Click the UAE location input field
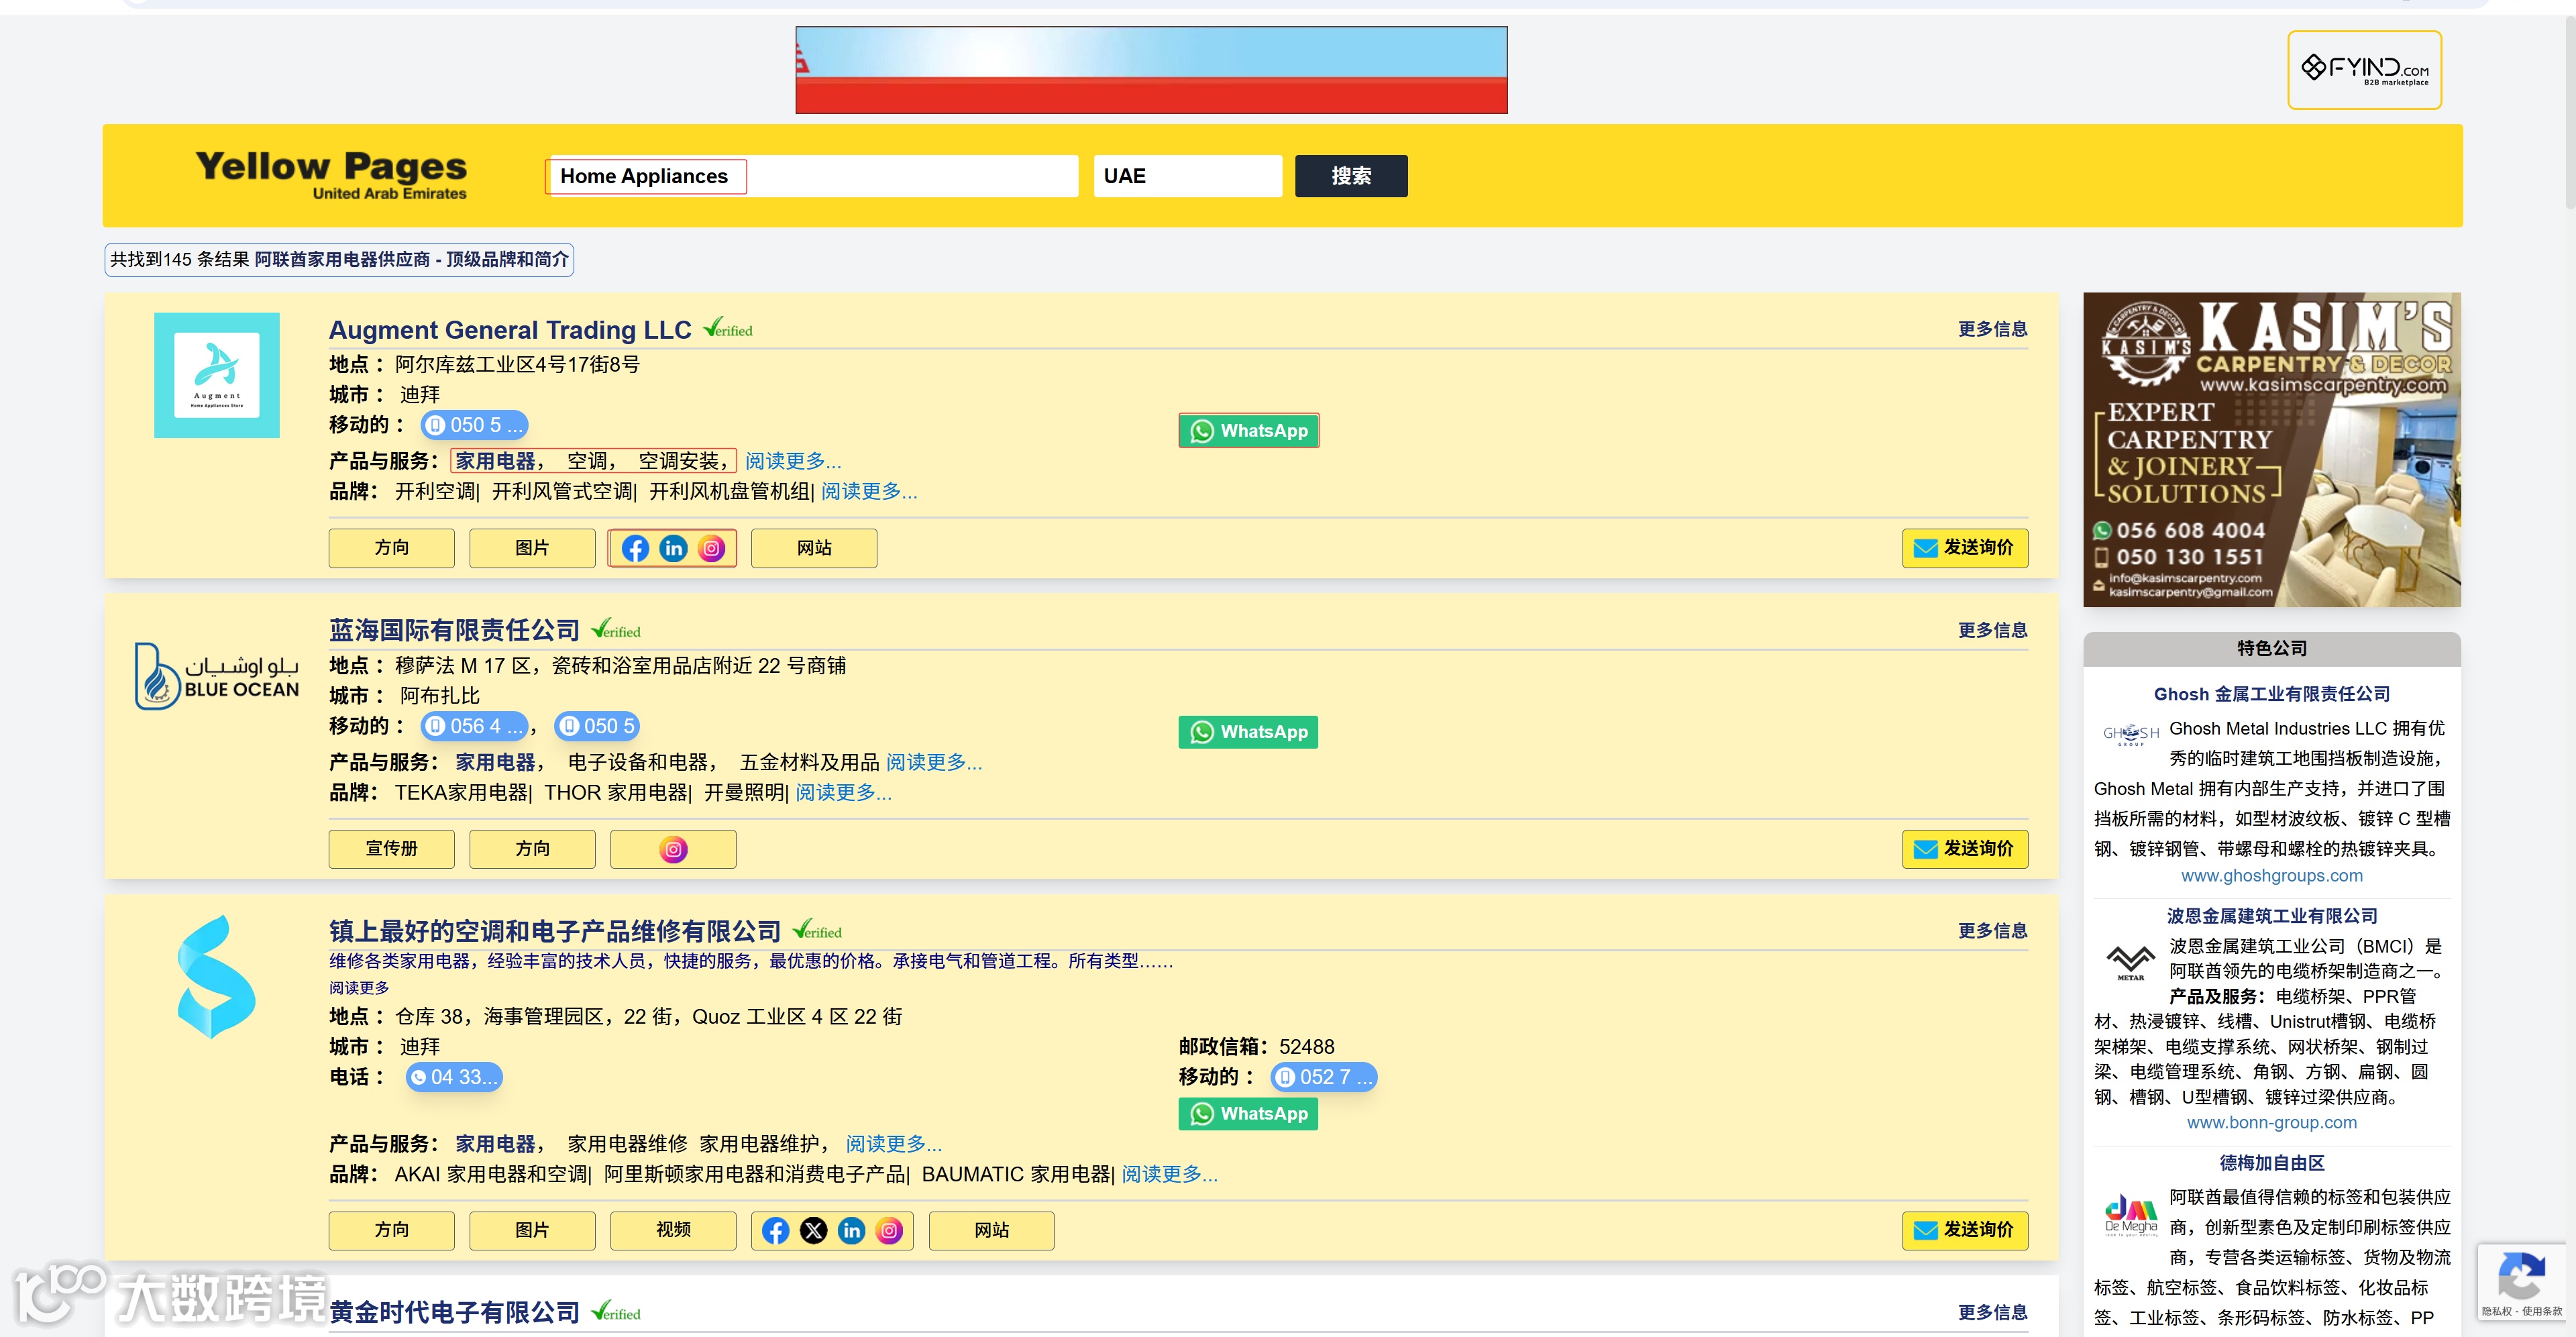Screen dimensions: 2576x1337 click(1187, 176)
